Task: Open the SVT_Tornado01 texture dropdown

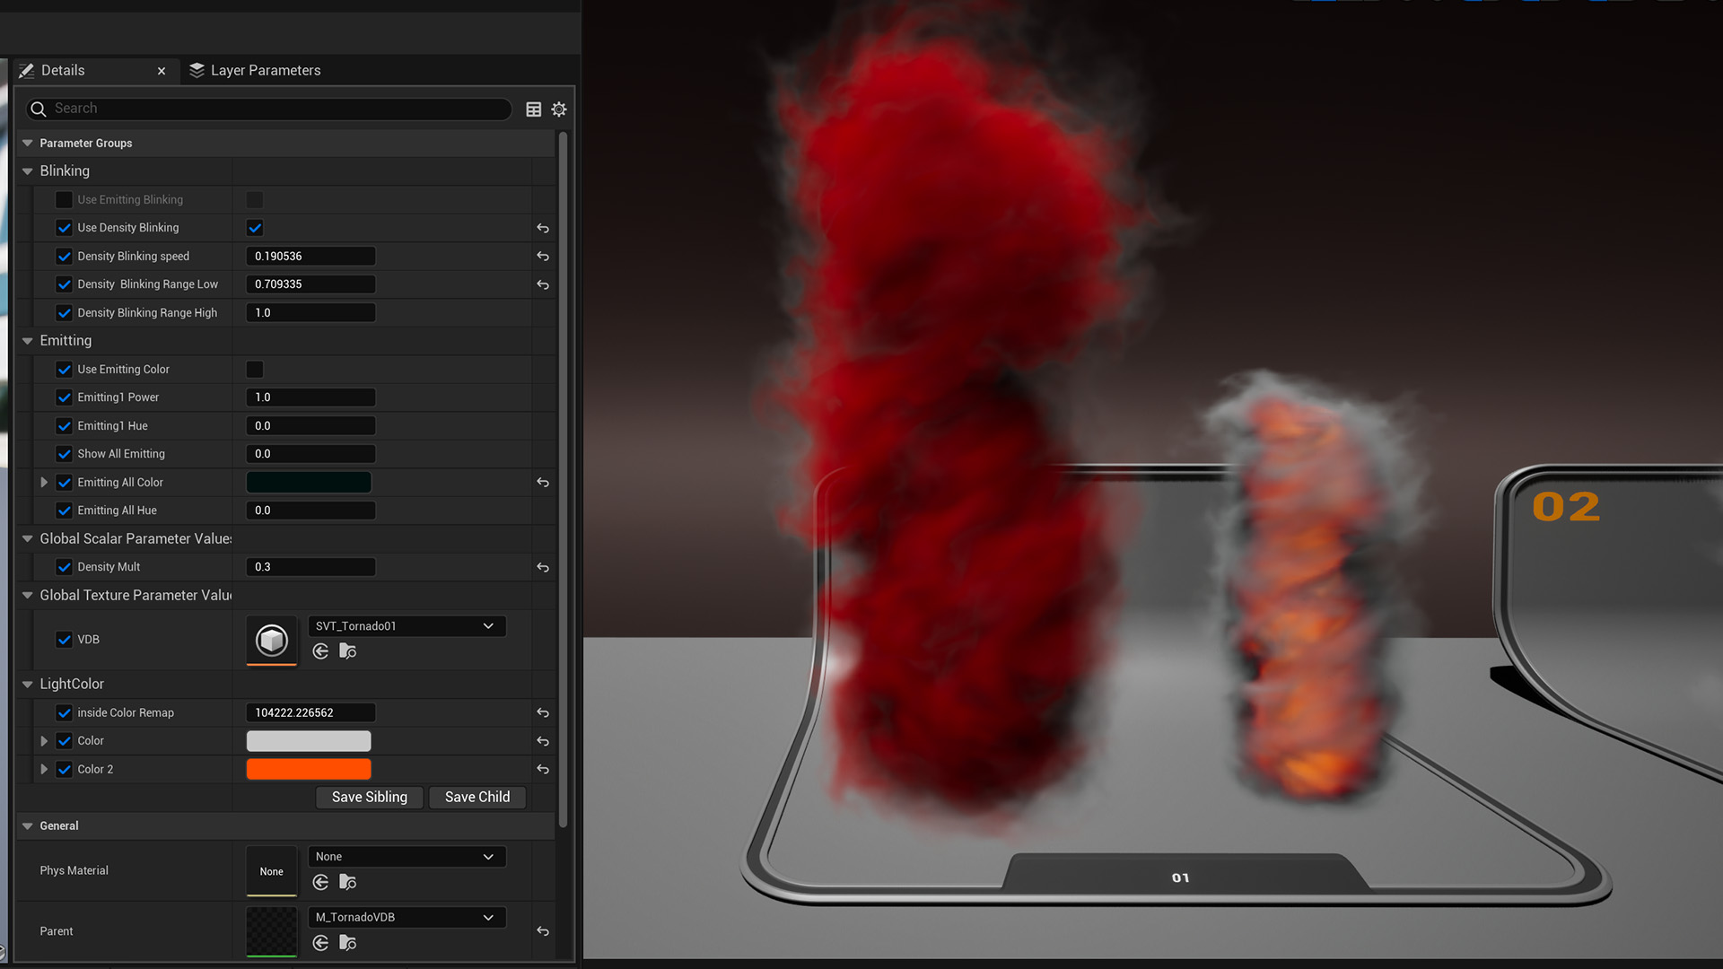Action: coord(407,626)
